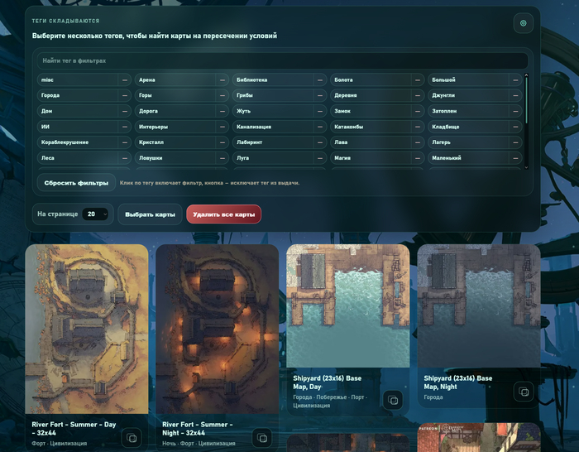Screen dimensions: 579x452
Task: Select the Джунгли tag filter
Action: [x=469, y=95]
